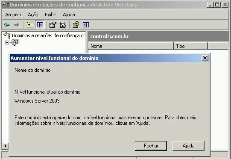Open the Ação menu

point(33,15)
